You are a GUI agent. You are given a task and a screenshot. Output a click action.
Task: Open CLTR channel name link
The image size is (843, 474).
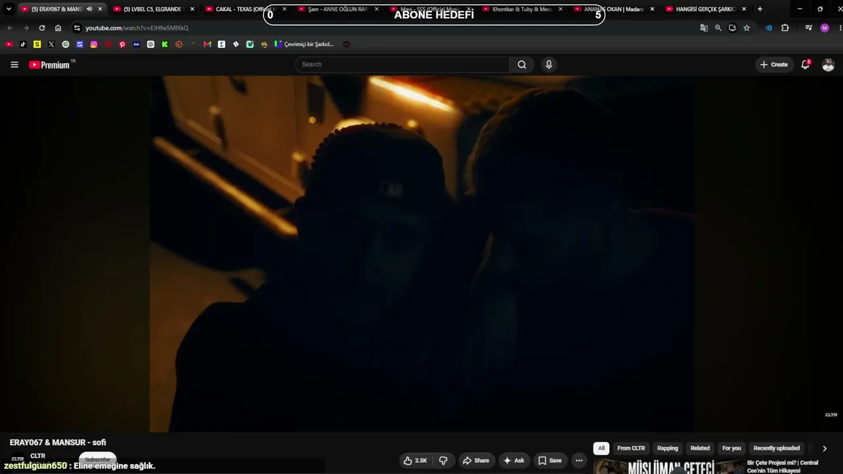(38, 456)
